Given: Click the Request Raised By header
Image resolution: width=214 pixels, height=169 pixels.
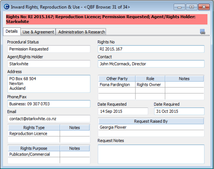Looking at the screenshot, I should tap(151, 121).
